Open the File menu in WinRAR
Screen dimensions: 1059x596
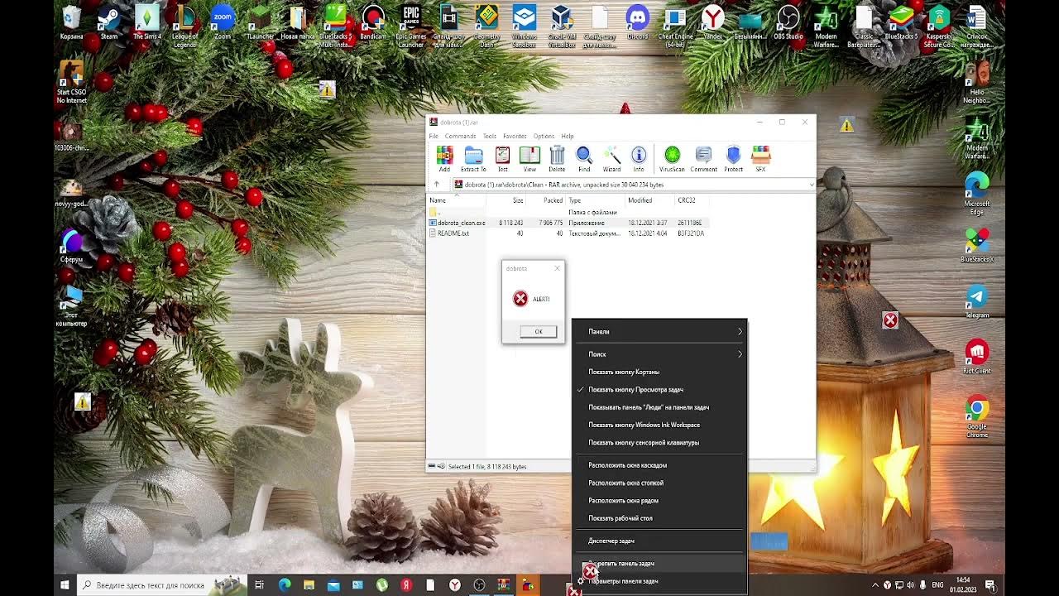click(x=434, y=136)
